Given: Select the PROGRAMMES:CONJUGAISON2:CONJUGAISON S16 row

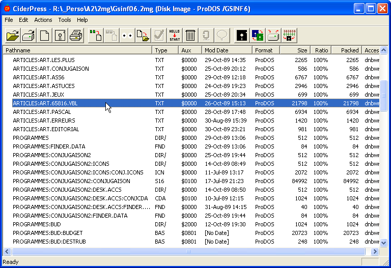Looking at the screenshot, I should pyautogui.click(x=195, y=181).
